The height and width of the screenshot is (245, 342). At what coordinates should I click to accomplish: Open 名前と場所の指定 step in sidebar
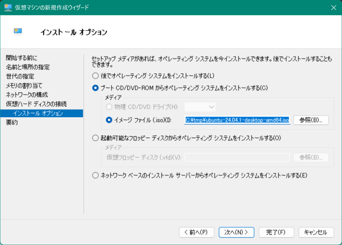pyautogui.click(x=28, y=67)
